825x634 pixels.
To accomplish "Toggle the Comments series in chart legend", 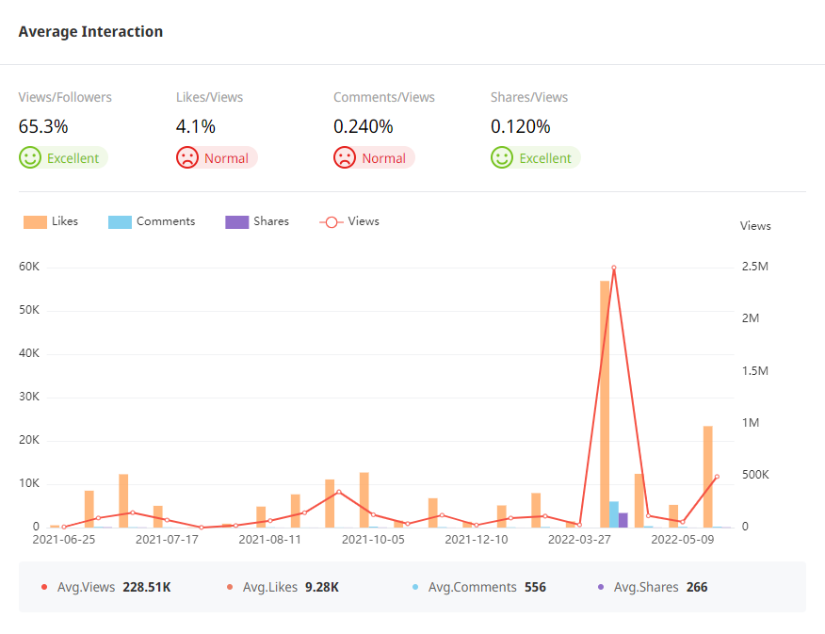I will point(153,221).
